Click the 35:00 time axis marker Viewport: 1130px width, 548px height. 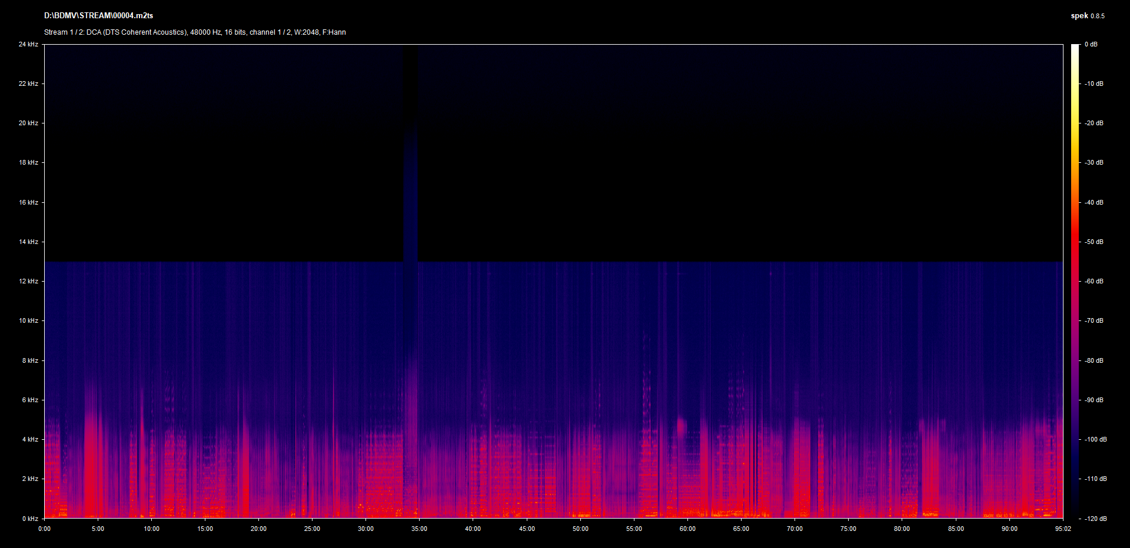click(419, 529)
